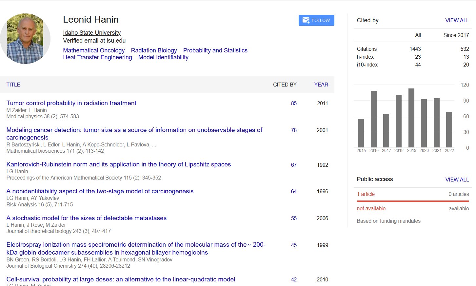Image resolution: width=476 pixels, height=286 pixels.
Task: Click Since 2017 citations value 532
Action: tap(465, 49)
